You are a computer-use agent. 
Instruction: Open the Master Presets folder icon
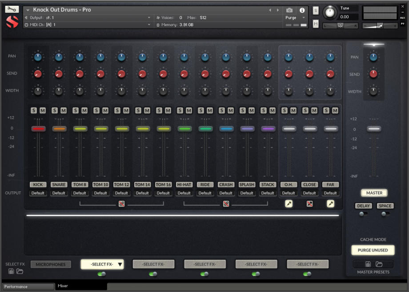point(380,264)
